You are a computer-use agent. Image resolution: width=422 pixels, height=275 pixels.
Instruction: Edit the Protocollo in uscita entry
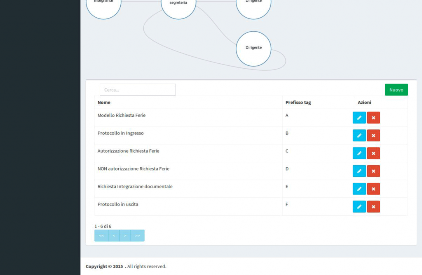click(x=359, y=206)
